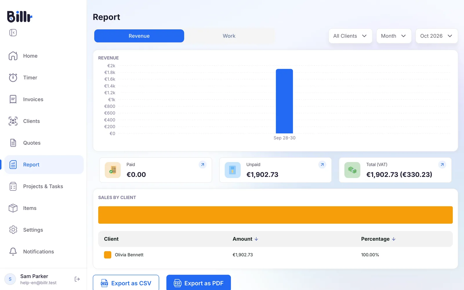Navigate to Projects & Tasks in sidebar
This screenshot has width=464, height=290.
tap(44, 186)
